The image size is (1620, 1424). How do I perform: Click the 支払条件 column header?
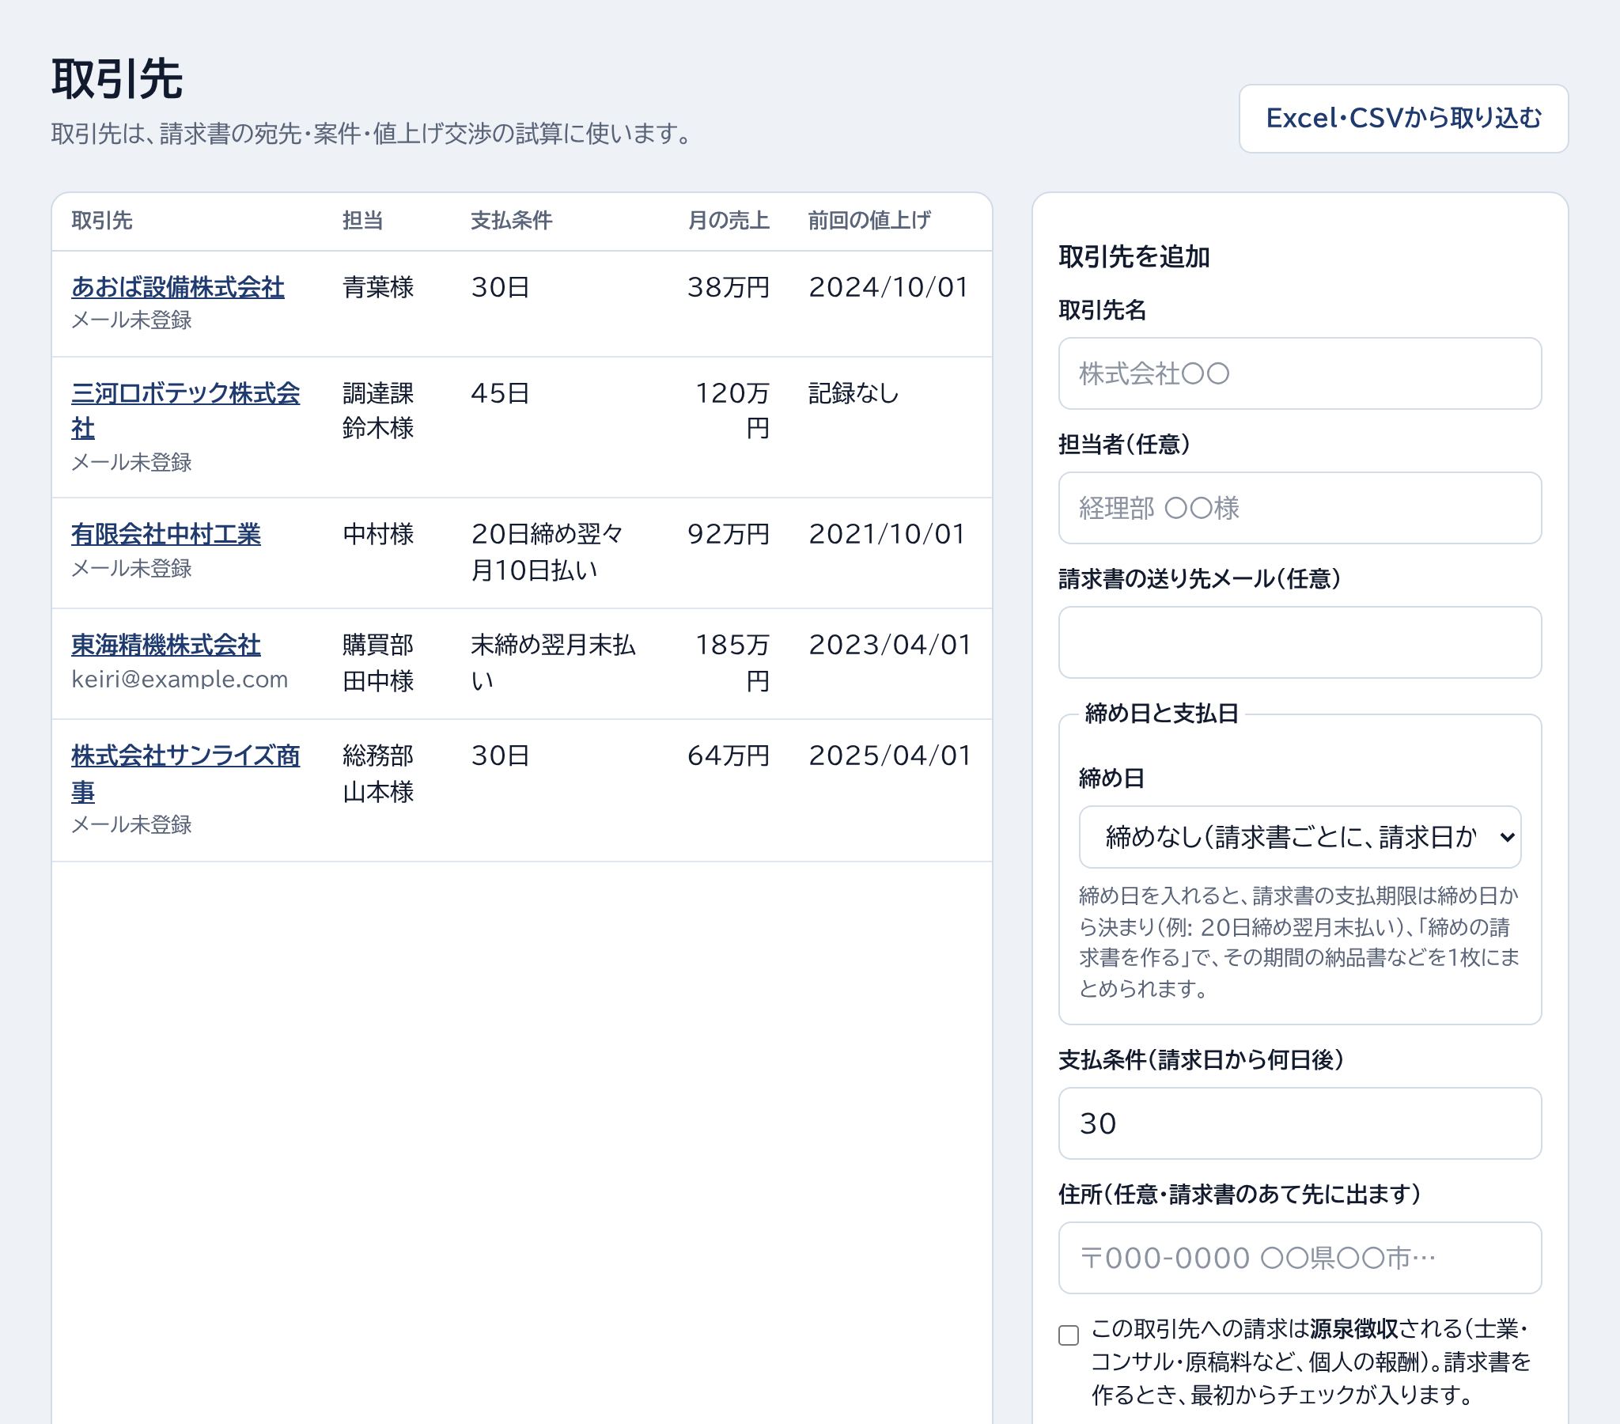(511, 221)
